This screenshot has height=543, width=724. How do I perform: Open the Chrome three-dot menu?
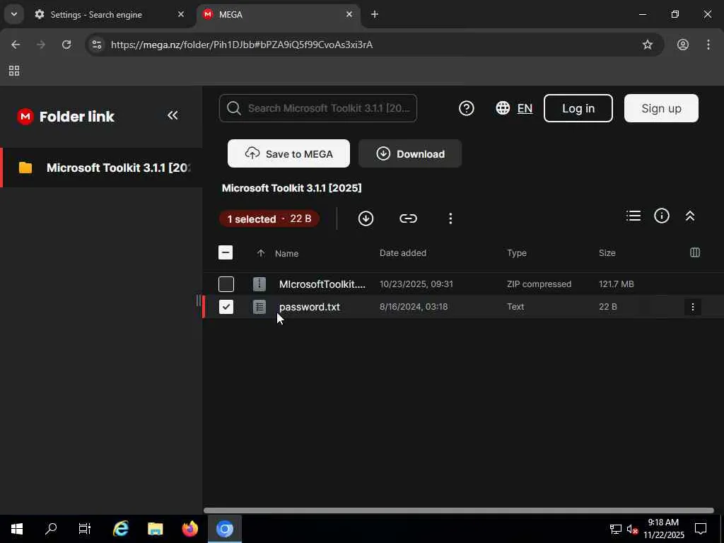pos(708,45)
